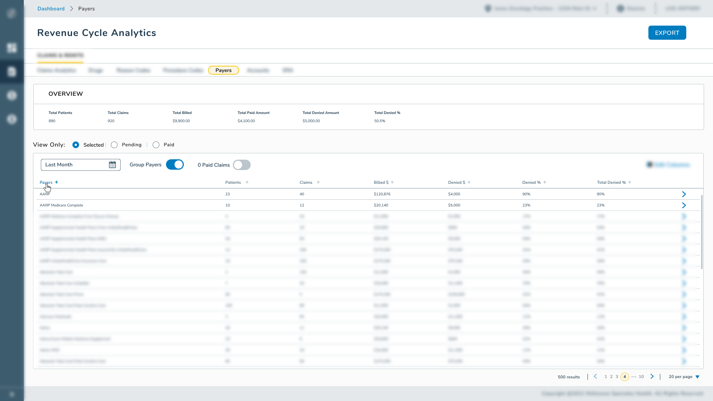This screenshot has width=713, height=401.
Task: Open the calendar icon in Last Month field
Action: (x=112, y=165)
